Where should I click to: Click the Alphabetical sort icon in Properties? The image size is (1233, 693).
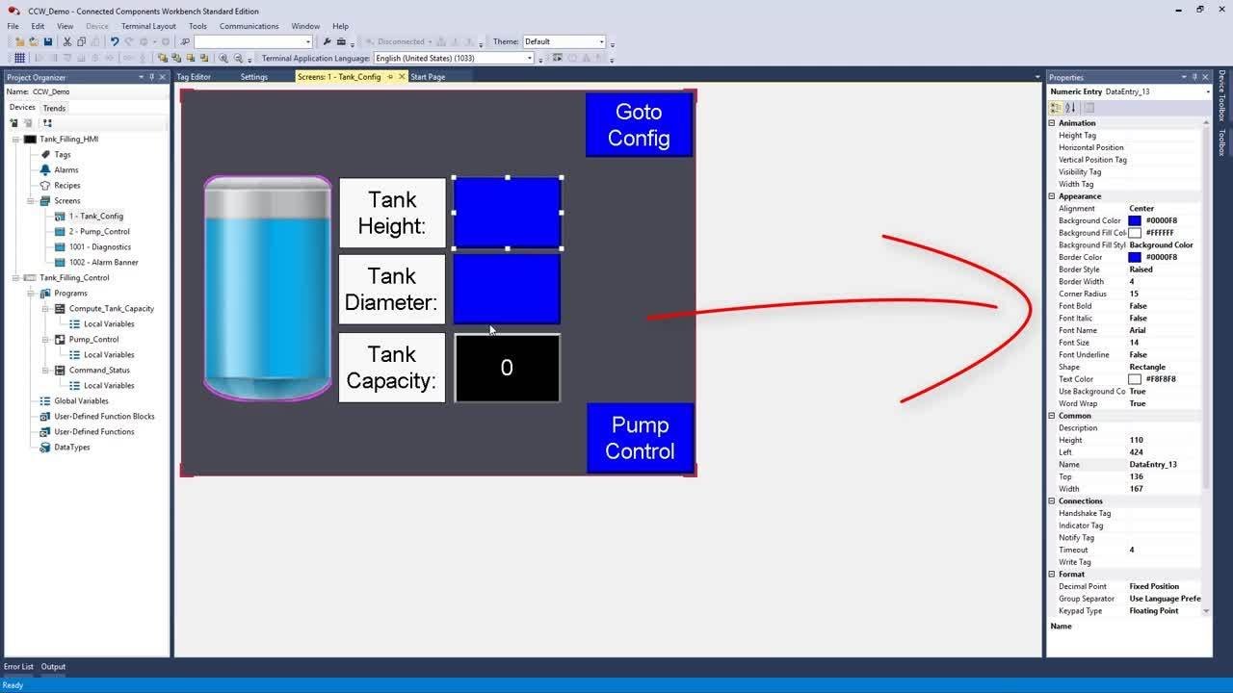tap(1070, 108)
